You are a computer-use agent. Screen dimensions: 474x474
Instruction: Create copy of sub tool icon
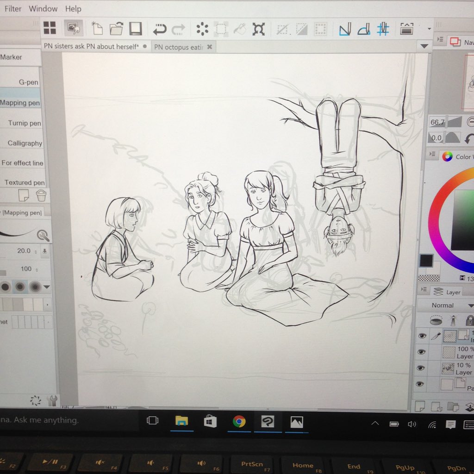(x=24, y=195)
